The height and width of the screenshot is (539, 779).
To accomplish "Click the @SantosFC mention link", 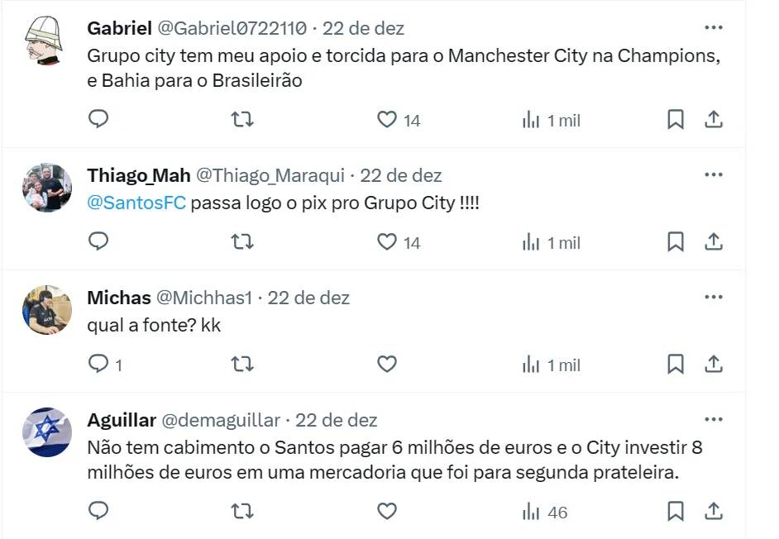I will pyautogui.click(x=136, y=203).
